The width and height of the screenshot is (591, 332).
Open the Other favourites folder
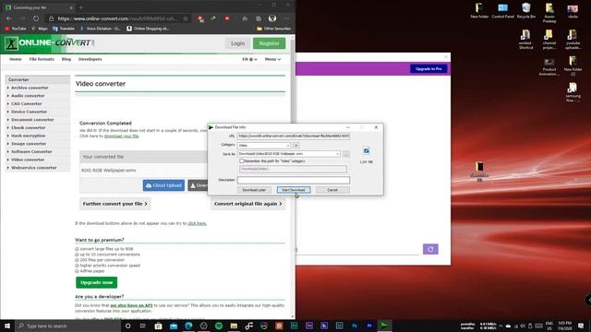point(273,29)
